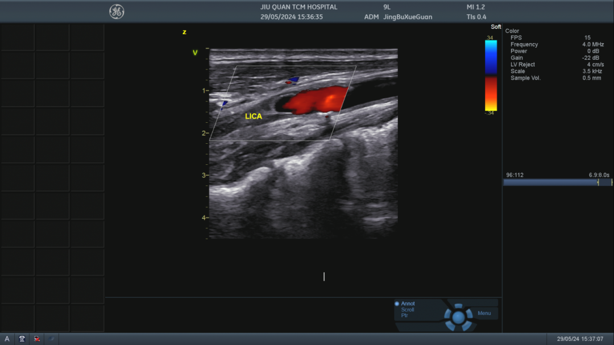Viewport: 614px width, 345px height.
Task: Click the trackball center sphere icon
Action: (x=458, y=317)
